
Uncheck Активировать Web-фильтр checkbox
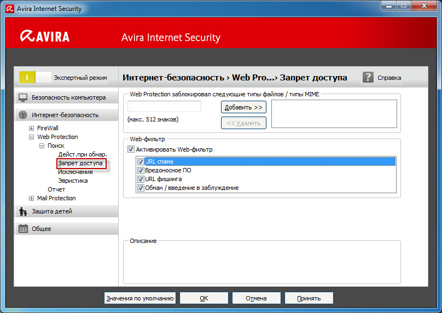coord(131,149)
